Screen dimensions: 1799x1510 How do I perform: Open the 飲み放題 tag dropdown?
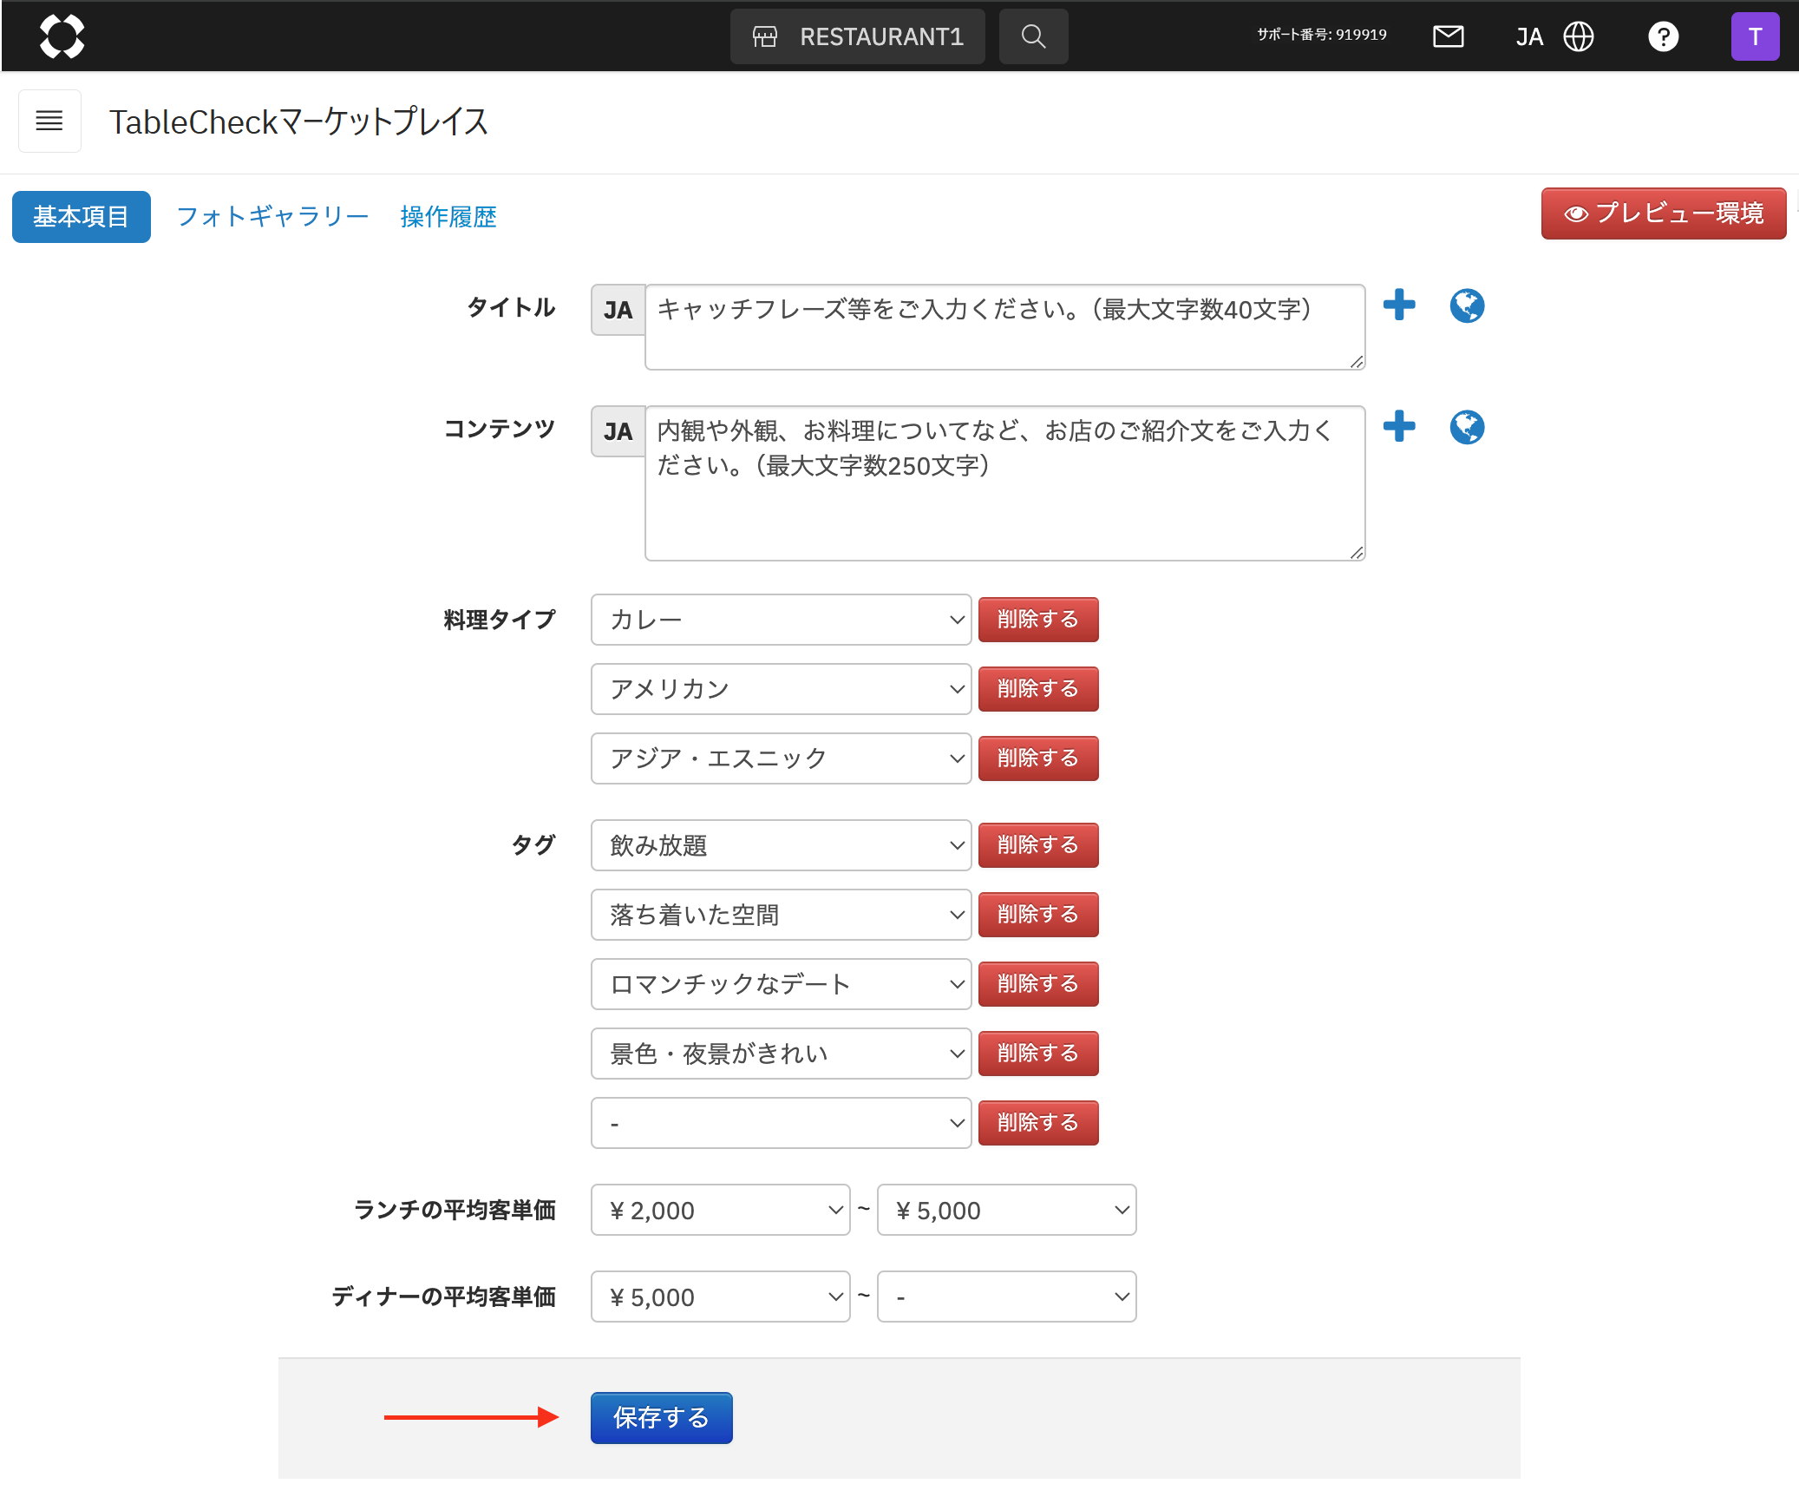781,845
